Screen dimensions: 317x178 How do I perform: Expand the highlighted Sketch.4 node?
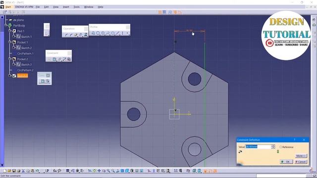tap(10, 76)
